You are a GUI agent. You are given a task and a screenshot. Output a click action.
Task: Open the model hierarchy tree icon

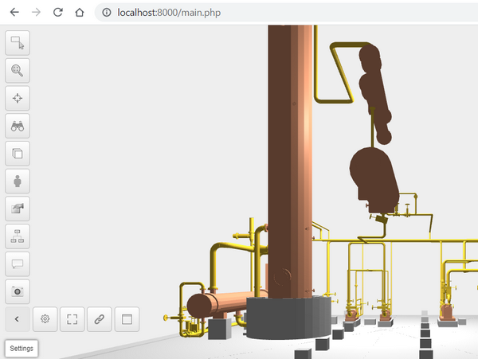[17, 236]
